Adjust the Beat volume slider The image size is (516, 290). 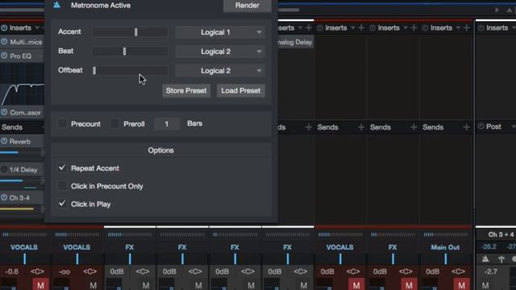[131, 52]
